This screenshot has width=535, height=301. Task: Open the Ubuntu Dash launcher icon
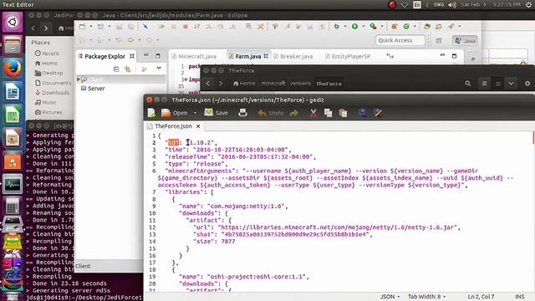point(13,22)
